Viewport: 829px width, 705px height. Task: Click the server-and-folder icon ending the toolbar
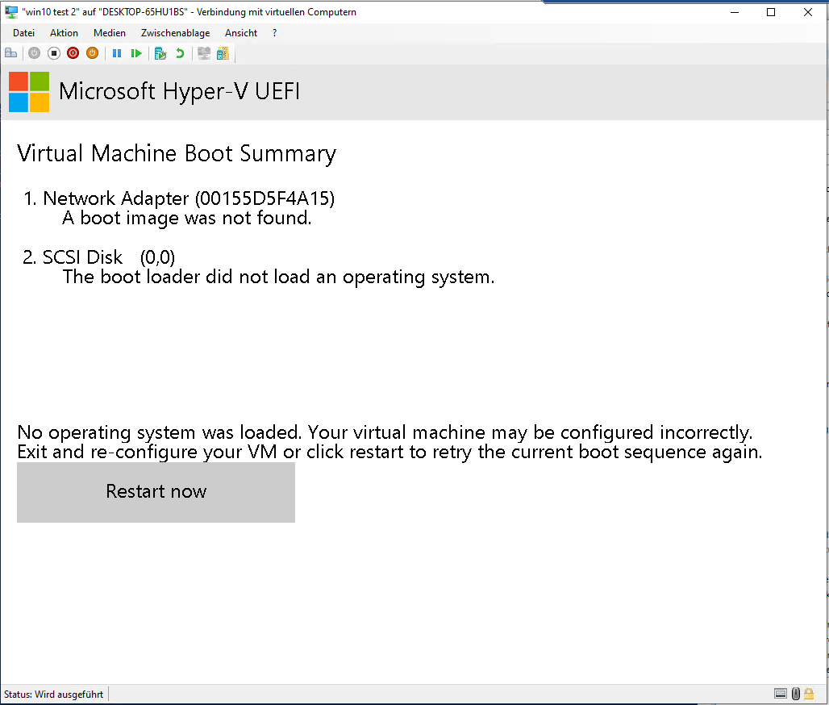tap(223, 53)
